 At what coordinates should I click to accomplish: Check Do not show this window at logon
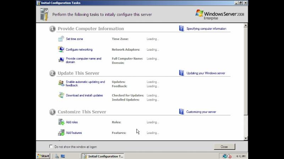51,146
